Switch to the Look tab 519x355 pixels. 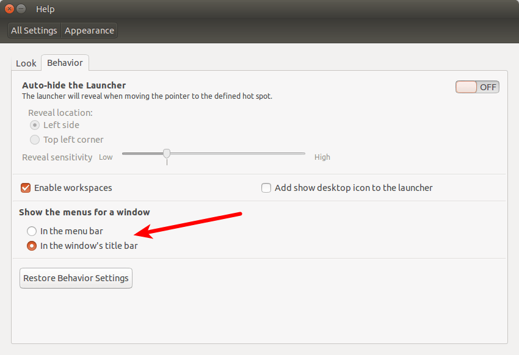[26, 63]
